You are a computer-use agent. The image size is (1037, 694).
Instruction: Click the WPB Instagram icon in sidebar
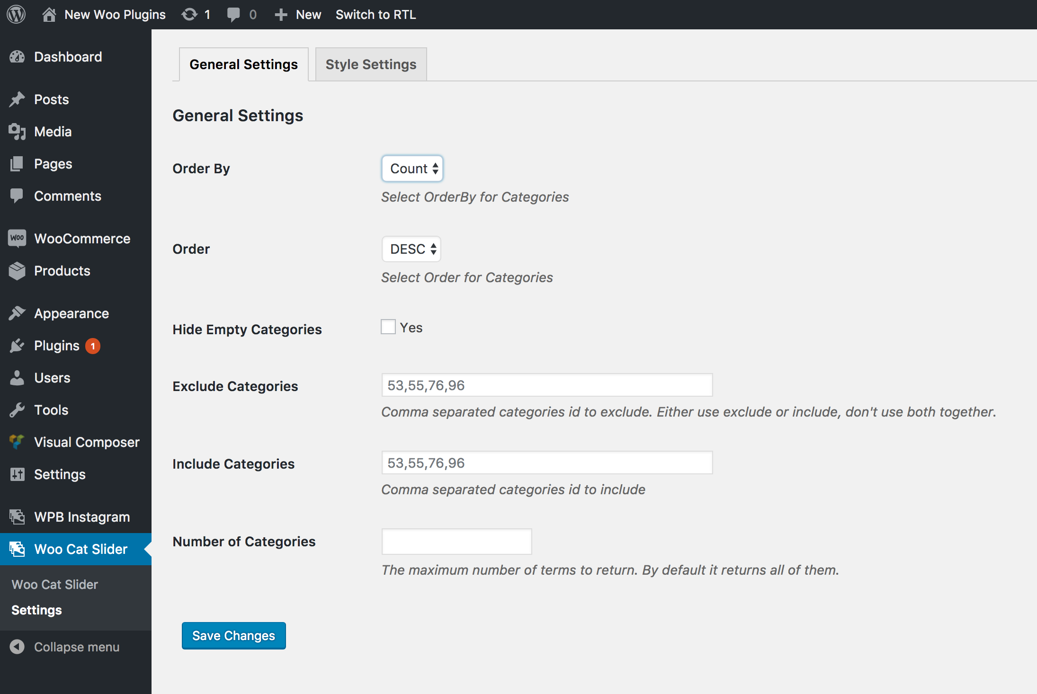click(x=17, y=516)
